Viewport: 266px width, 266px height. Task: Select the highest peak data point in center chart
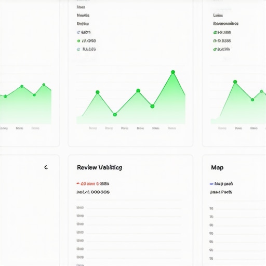(173, 72)
